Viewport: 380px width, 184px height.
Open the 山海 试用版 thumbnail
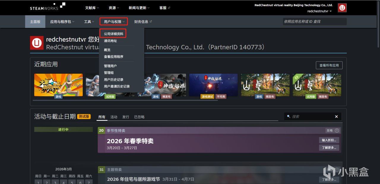(x=317, y=85)
